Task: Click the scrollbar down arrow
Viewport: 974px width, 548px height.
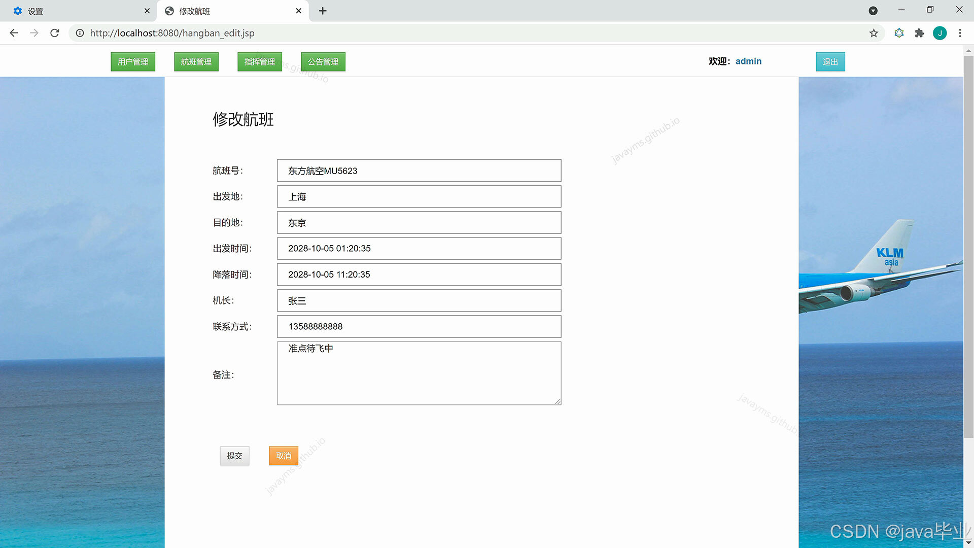Action: pos(968,543)
